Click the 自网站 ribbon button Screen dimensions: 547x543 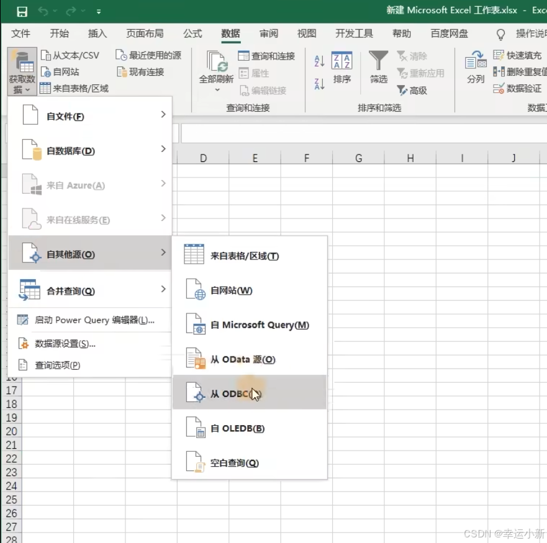click(x=60, y=72)
